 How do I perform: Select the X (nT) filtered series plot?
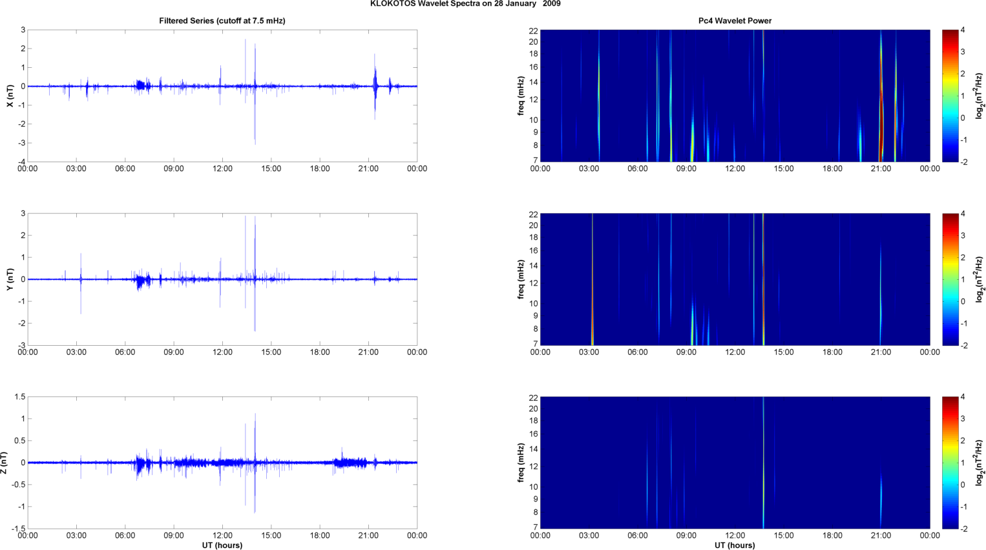(222, 96)
